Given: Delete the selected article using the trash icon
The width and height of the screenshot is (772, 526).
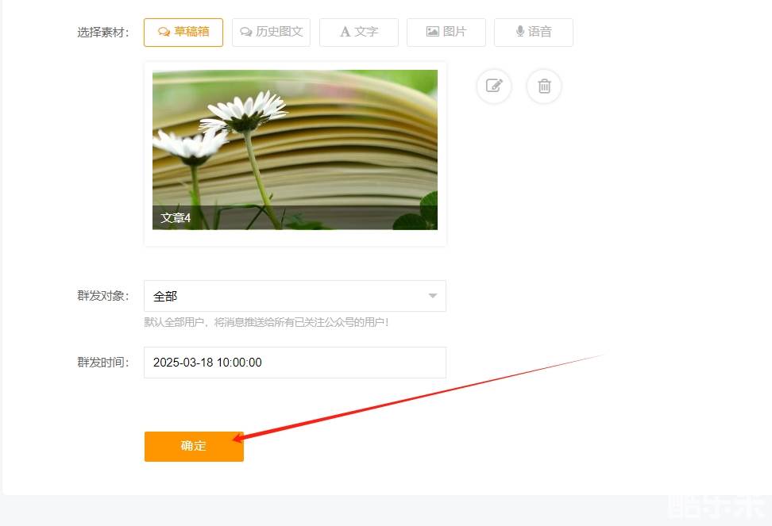Looking at the screenshot, I should [x=544, y=86].
